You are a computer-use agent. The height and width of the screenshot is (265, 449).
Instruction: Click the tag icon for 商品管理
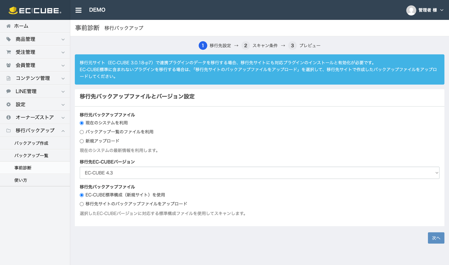click(x=9, y=39)
